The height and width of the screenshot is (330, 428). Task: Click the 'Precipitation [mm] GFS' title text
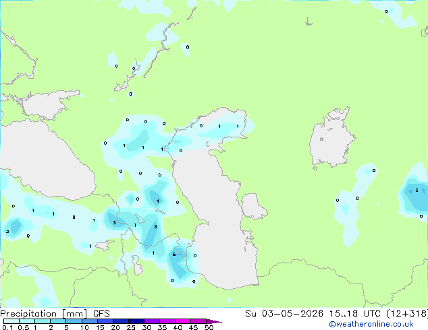pos(55,314)
